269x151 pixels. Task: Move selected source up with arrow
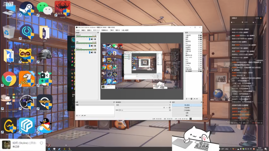(194, 99)
